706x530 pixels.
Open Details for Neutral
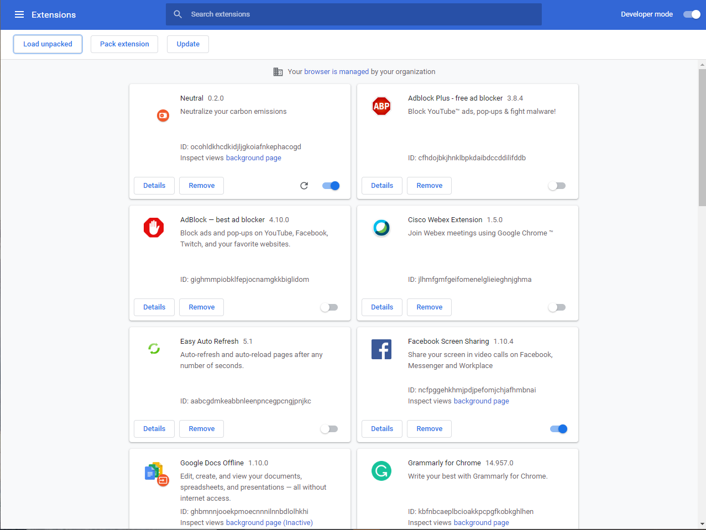click(x=154, y=186)
